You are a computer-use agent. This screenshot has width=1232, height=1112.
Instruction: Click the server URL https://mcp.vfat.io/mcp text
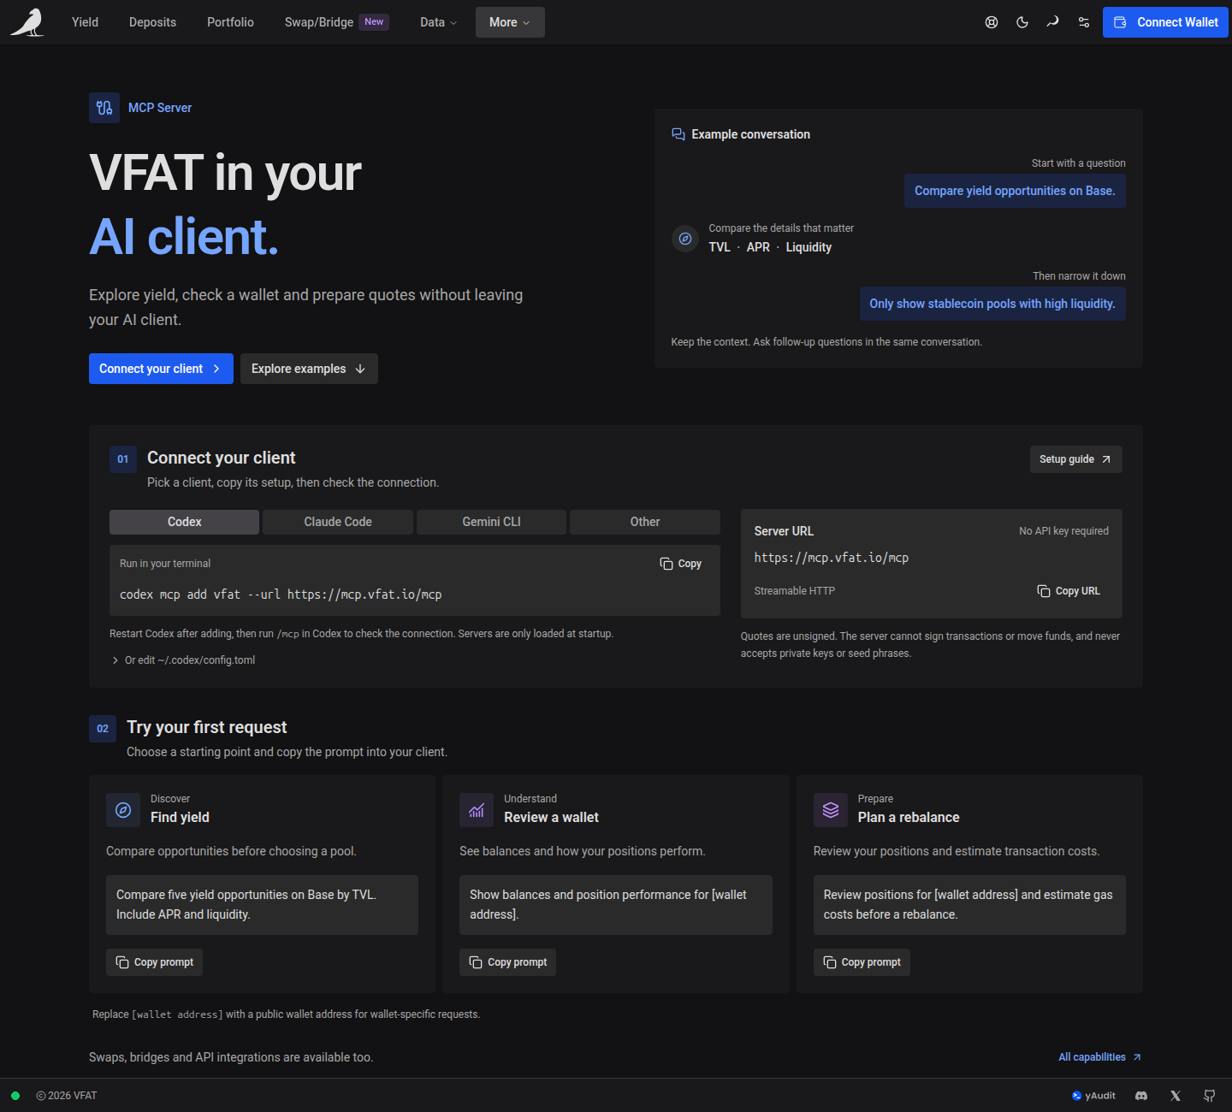click(x=832, y=558)
